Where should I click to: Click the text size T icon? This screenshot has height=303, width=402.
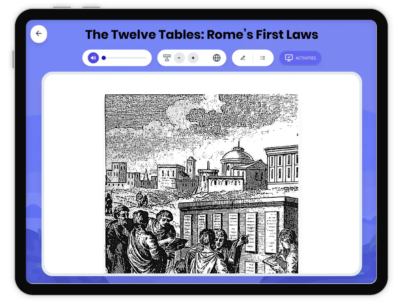tap(167, 58)
